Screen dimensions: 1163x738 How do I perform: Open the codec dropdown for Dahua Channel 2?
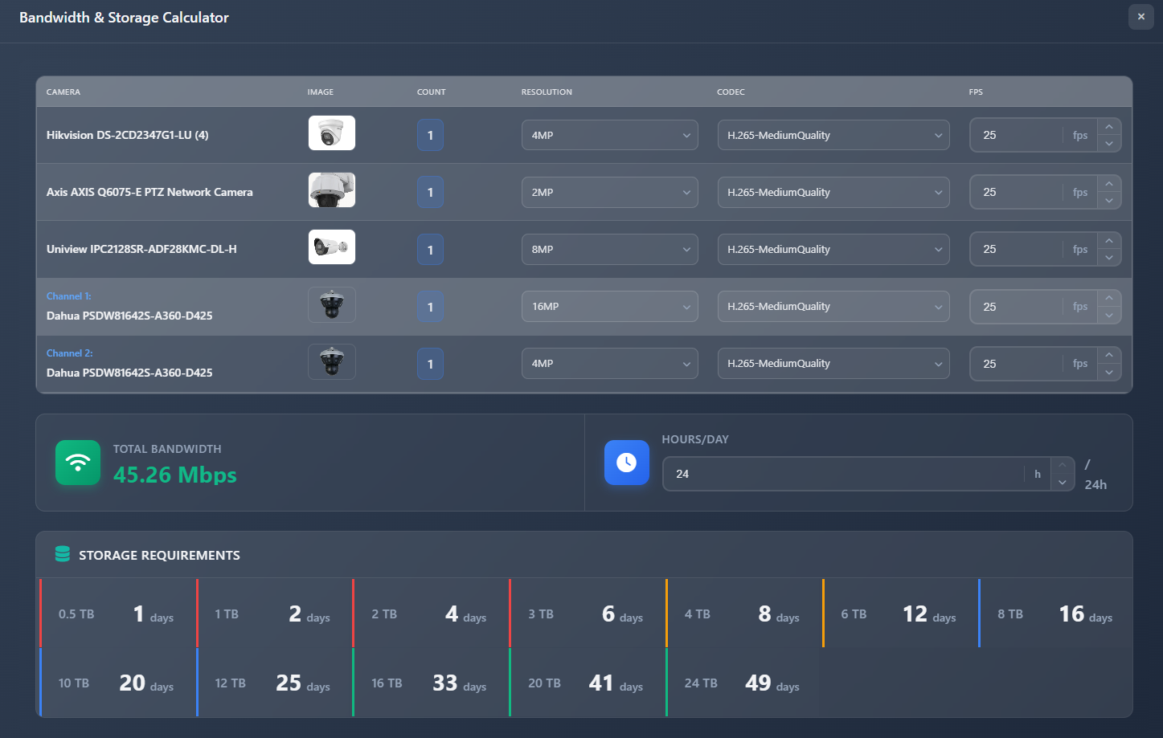tap(833, 363)
